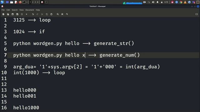
Task: Close the document via toolbar X icon
Action: (26, 14)
